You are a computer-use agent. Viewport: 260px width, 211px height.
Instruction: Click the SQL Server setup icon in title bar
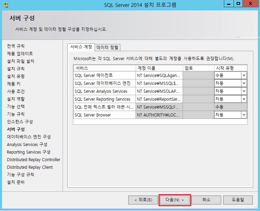pyautogui.click(x=6, y=5)
